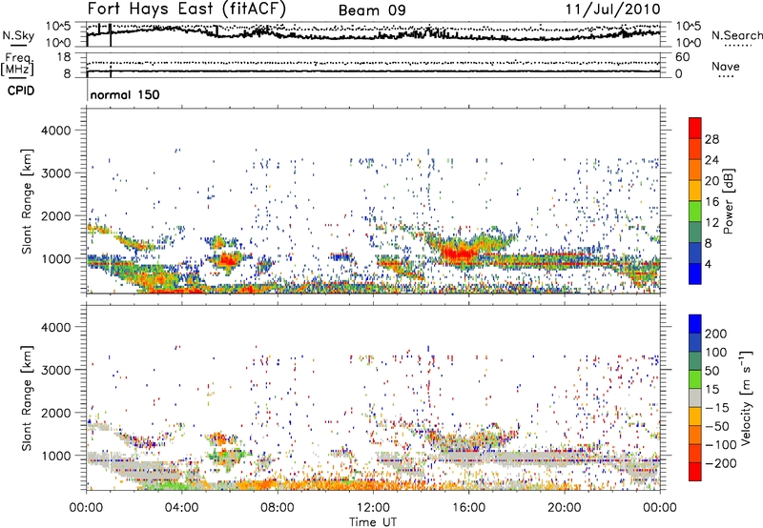Image resolution: width=763 pixels, height=528 pixels.
Task: Click the '16:00' time tick label
Action: pyautogui.click(x=468, y=508)
